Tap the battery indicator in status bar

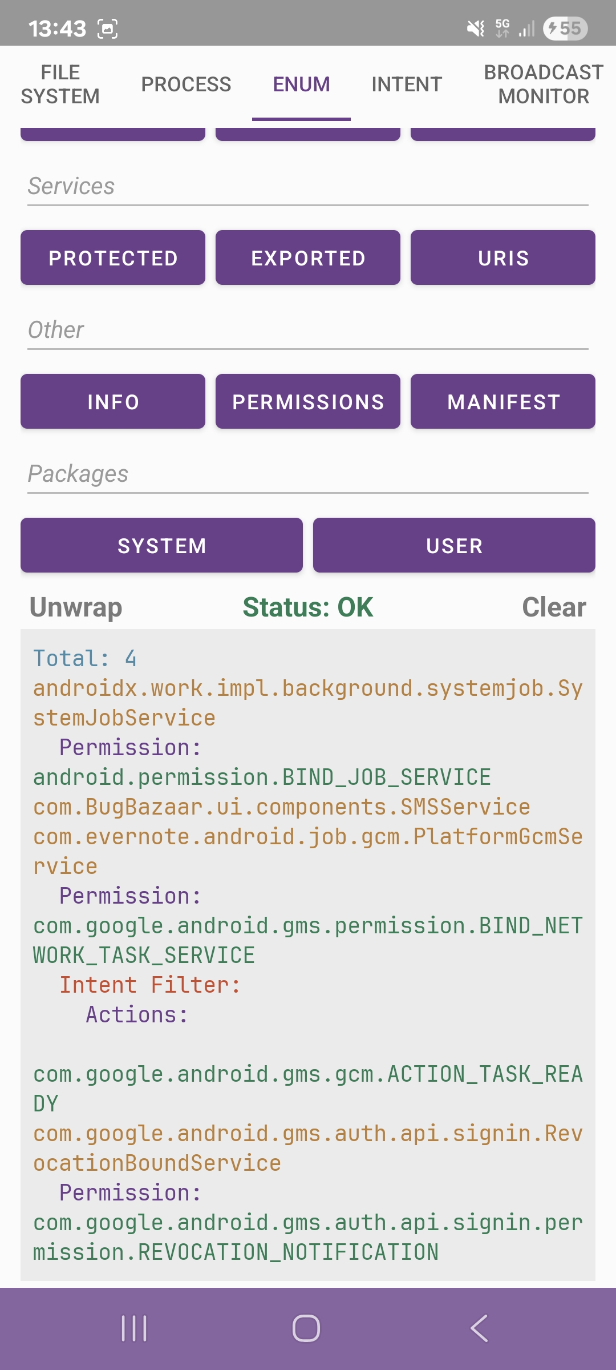pos(565,28)
